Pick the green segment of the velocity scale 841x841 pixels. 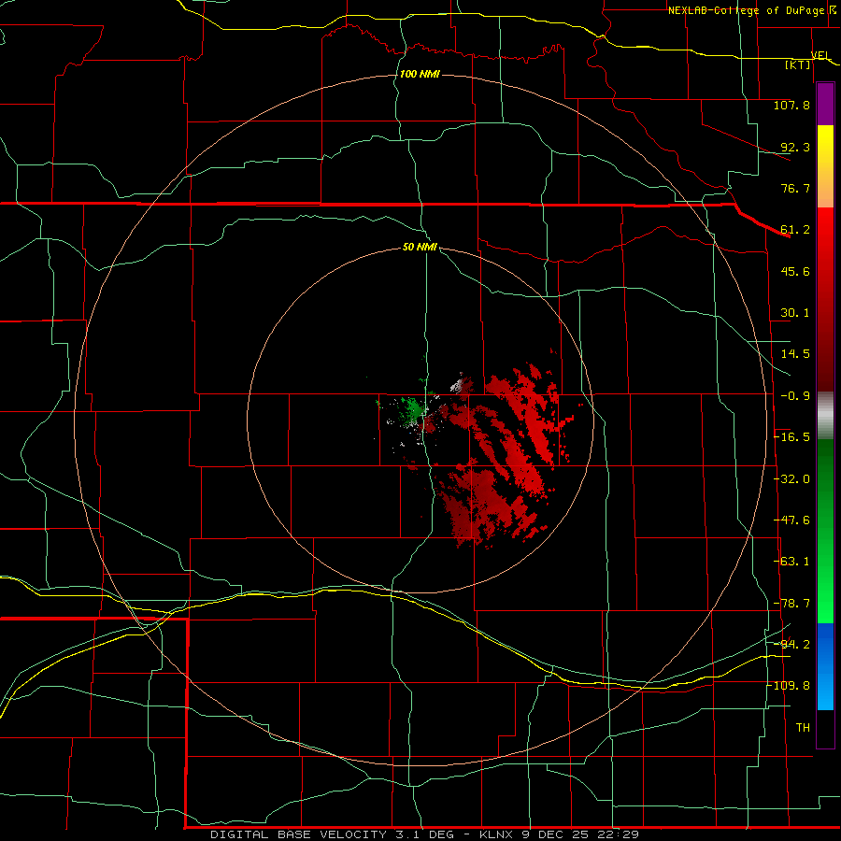[825, 531]
